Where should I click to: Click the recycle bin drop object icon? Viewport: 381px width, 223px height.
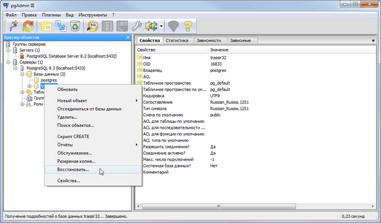click(76, 25)
